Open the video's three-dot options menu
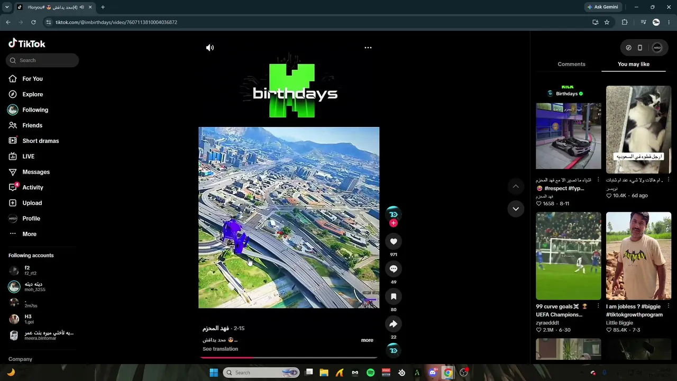 (368, 48)
